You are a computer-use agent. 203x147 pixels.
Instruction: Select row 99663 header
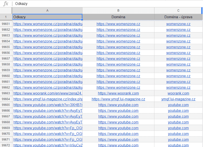click(6, 93)
